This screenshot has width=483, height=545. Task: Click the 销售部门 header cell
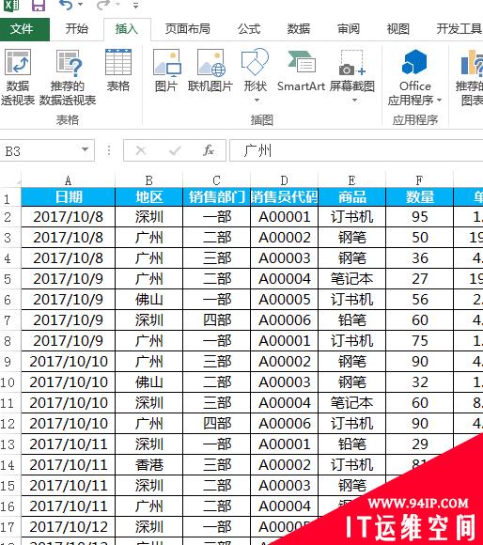click(216, 197)
